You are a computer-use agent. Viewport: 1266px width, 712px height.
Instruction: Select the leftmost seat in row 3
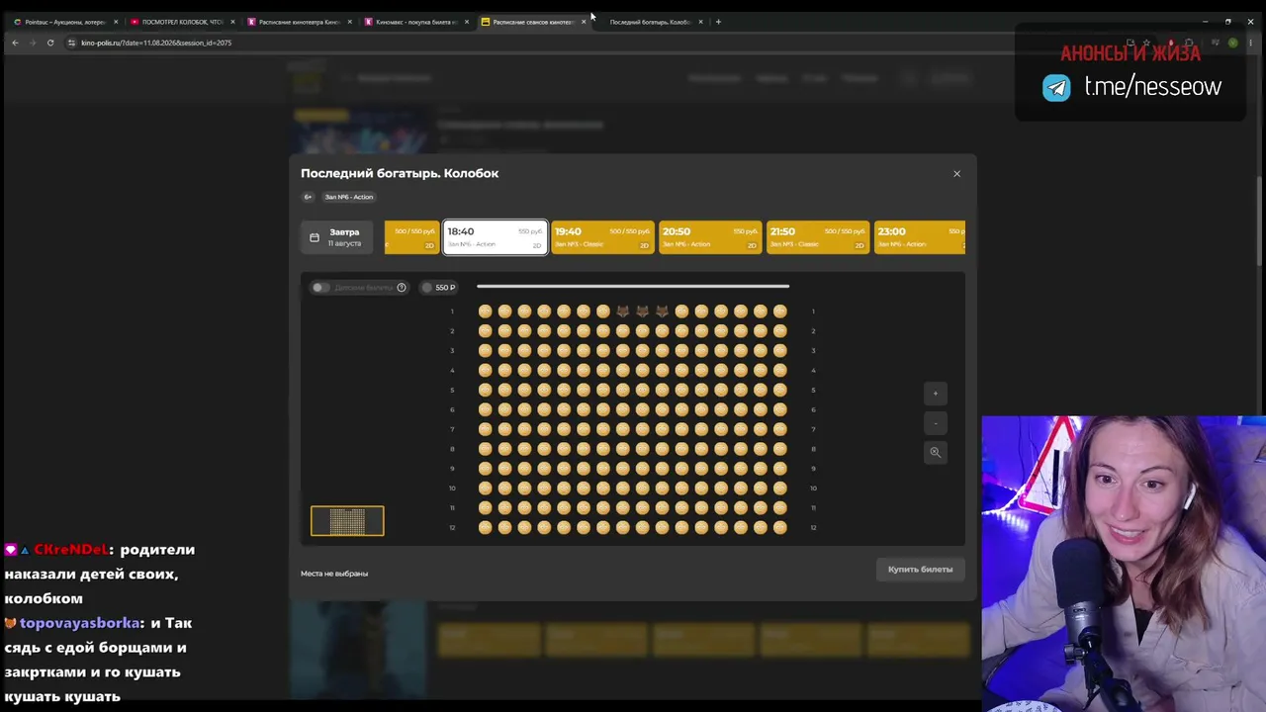485,351
